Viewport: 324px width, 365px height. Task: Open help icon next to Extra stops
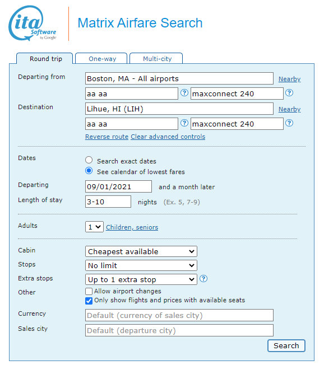click(x=203, y=279)
